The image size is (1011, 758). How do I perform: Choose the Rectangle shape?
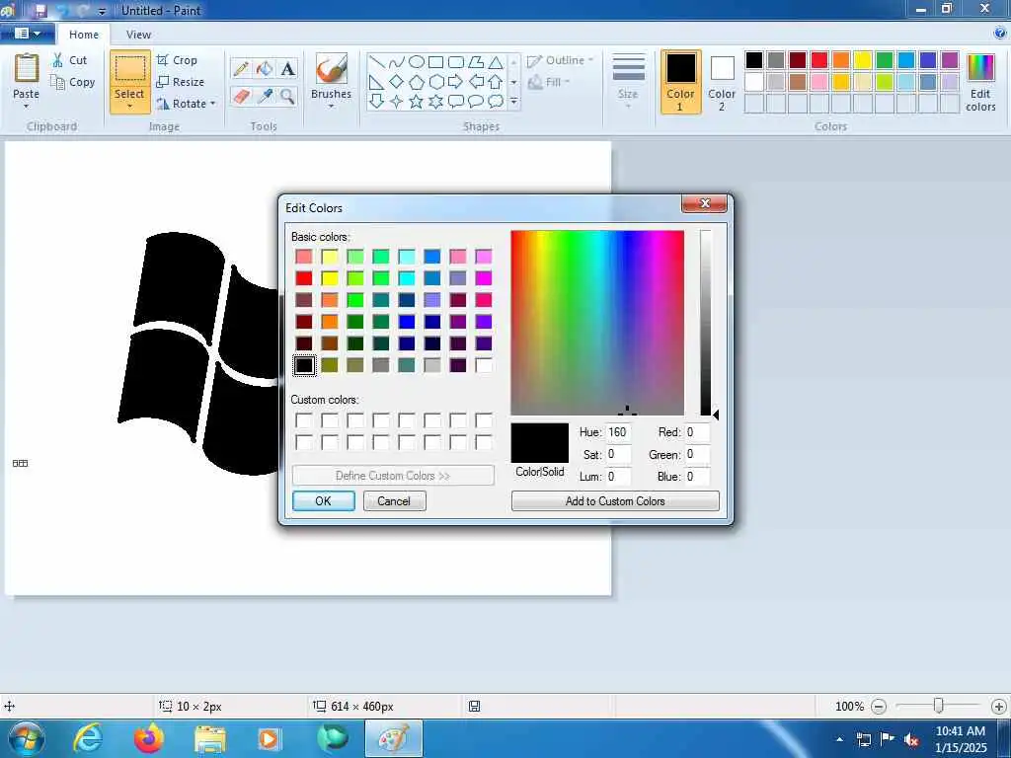coord(436,62)
